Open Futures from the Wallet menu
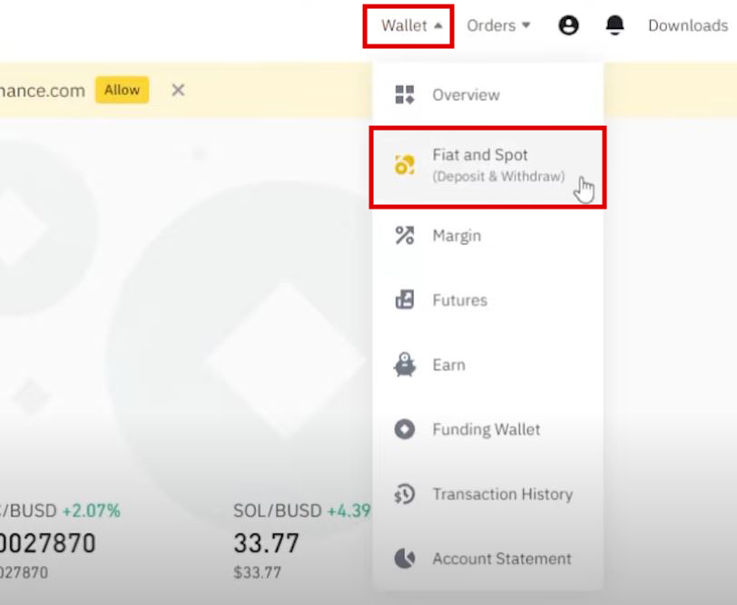 coord(488,299)
